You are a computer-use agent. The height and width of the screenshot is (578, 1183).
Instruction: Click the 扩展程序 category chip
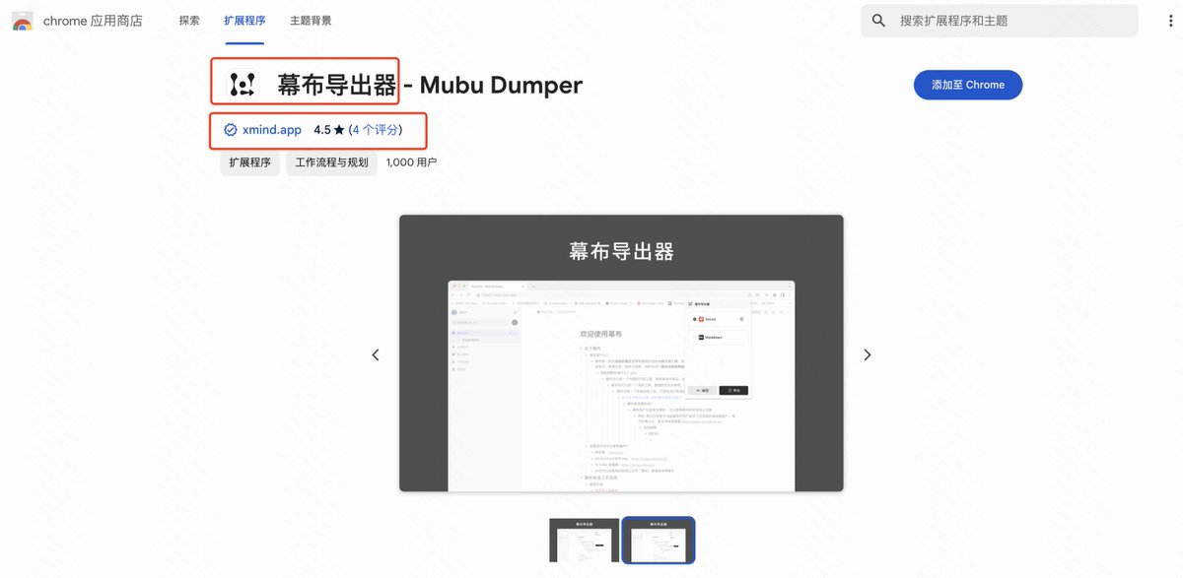pos(249,162)
